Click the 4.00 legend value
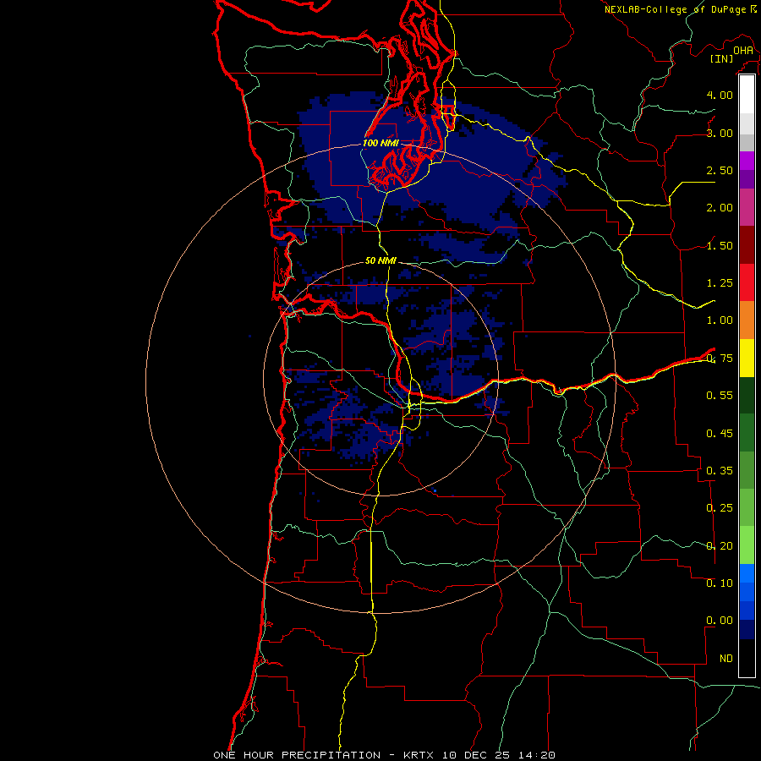The width and height of the screenshot is (761, 761). (720, 95)
